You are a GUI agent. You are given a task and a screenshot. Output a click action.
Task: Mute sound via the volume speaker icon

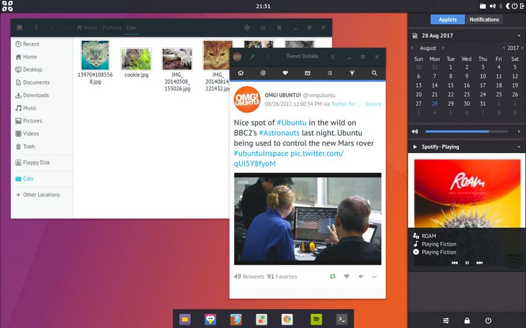pyautogui.click(x=415, y=131)
